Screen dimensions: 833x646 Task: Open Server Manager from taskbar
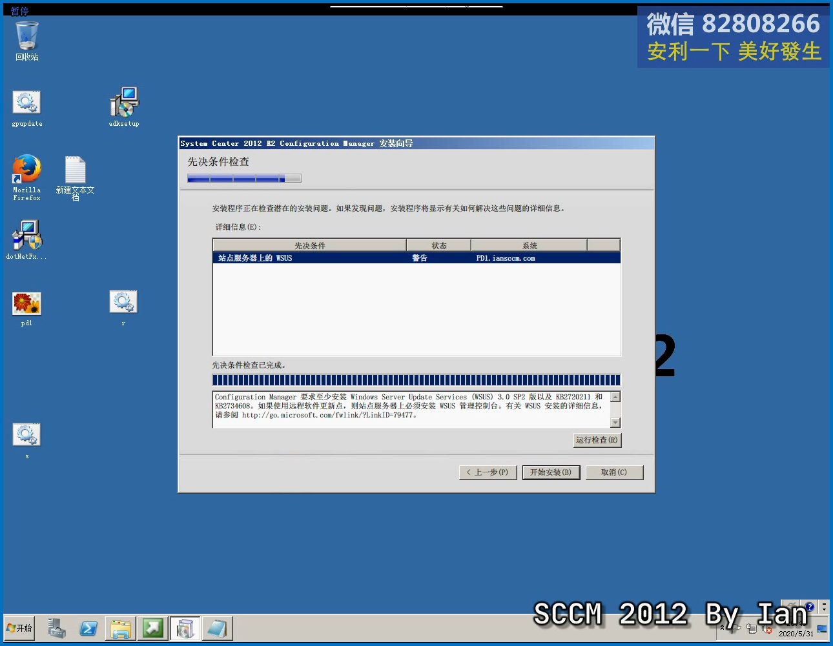(x=56, y=628)
